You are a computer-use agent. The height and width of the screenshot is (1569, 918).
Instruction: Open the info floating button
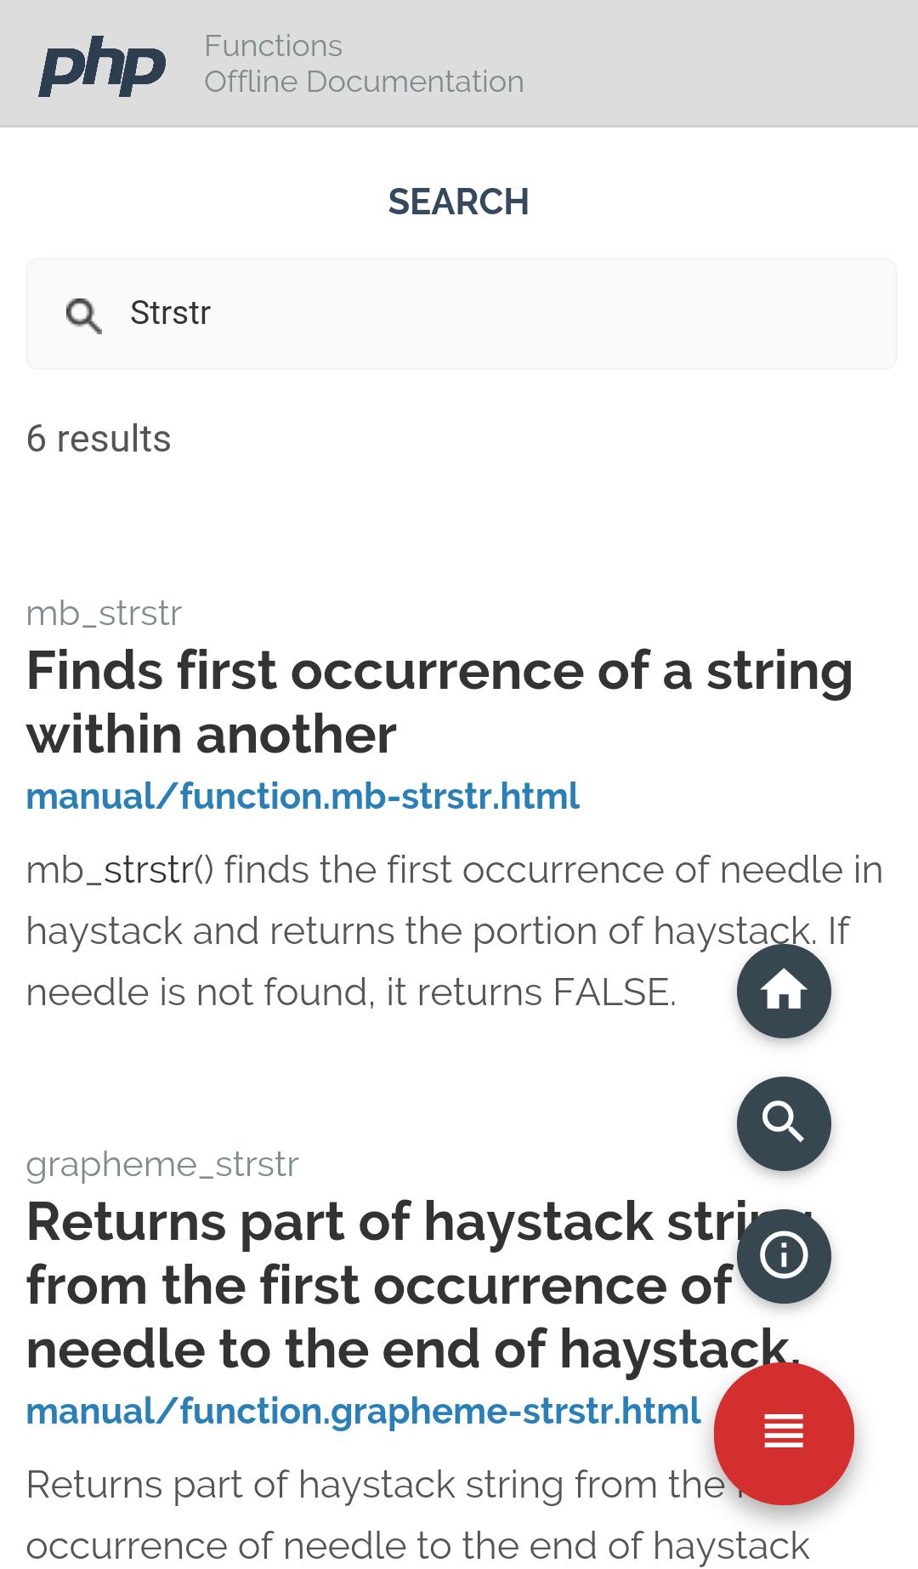pos(783,1256)
